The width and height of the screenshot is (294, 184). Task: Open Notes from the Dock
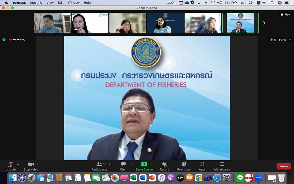pos(87,178)
